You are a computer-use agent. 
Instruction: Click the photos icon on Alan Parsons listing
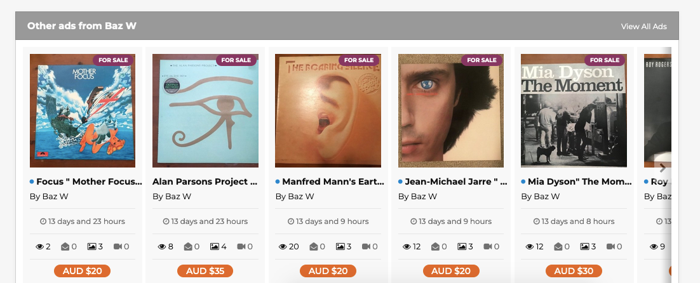tap(217, 246)
